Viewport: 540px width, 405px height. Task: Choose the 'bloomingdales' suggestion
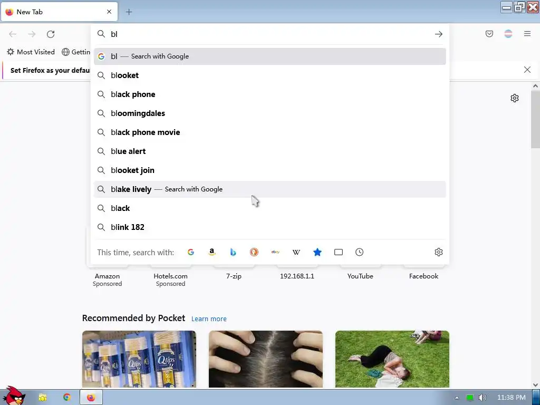[x=269, y=113]
